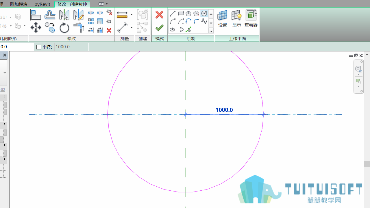Expand the draw gallery more options
This screenshot has height=208, width=370.
(x=211, y=31)
